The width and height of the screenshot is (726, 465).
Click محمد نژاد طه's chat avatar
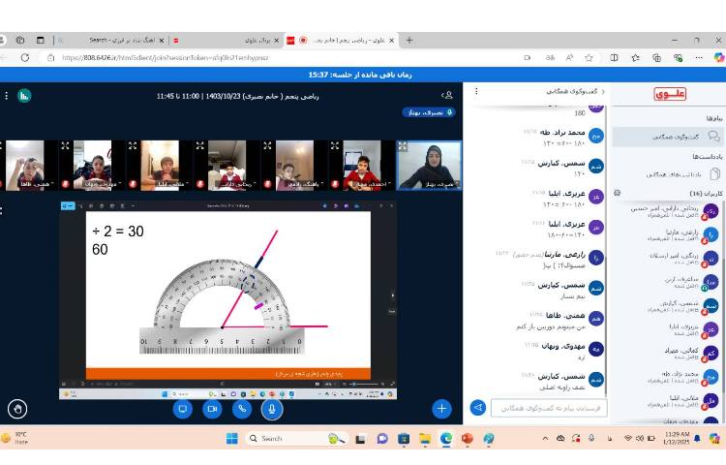coord(596,136)
